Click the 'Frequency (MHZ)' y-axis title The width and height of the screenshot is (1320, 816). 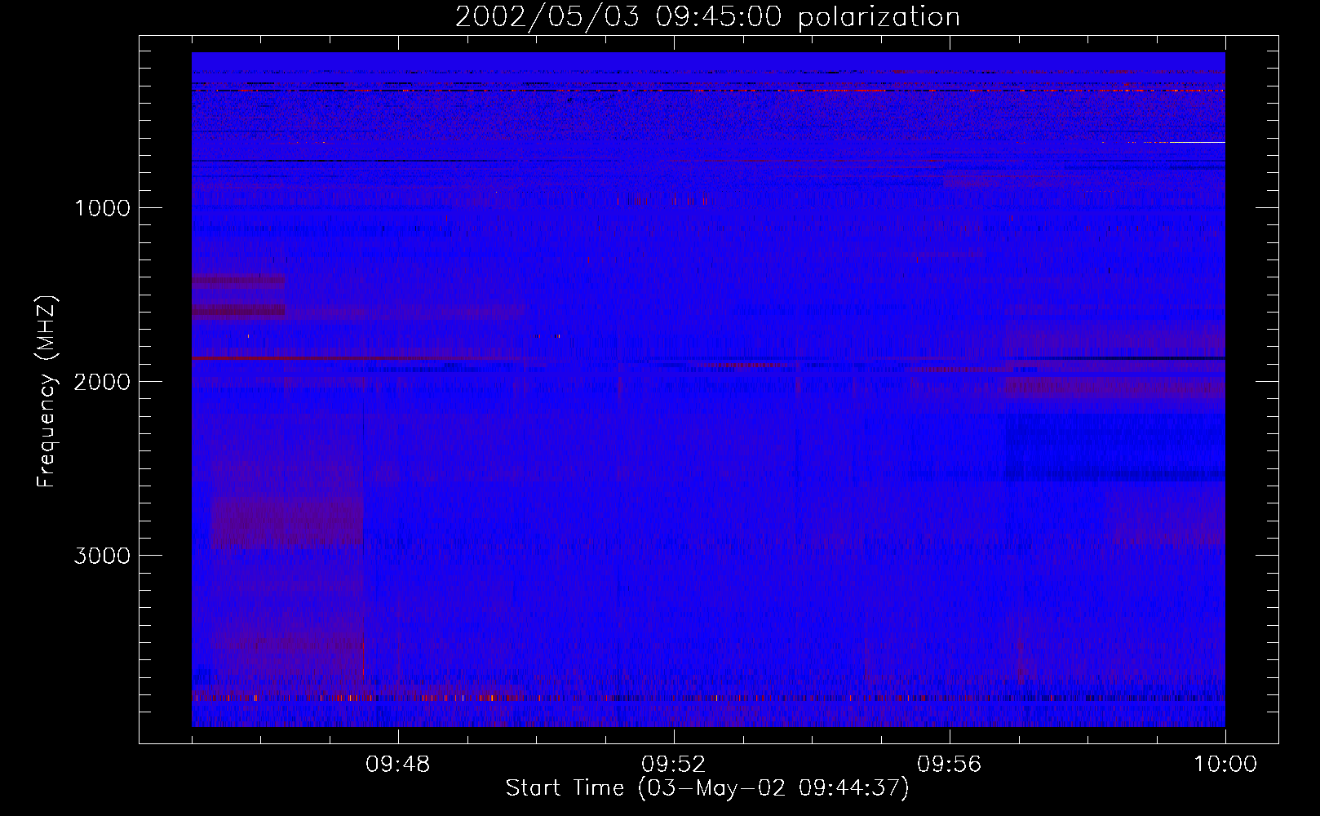pos(47,391)
